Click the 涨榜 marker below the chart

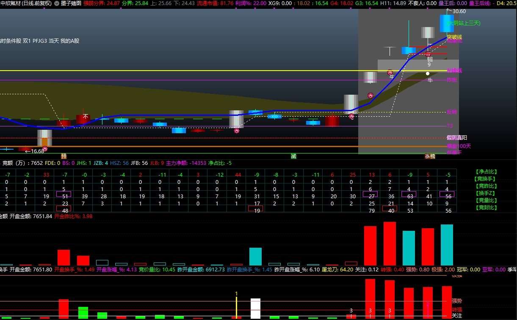pyautogui.click(x=430, y=156)
